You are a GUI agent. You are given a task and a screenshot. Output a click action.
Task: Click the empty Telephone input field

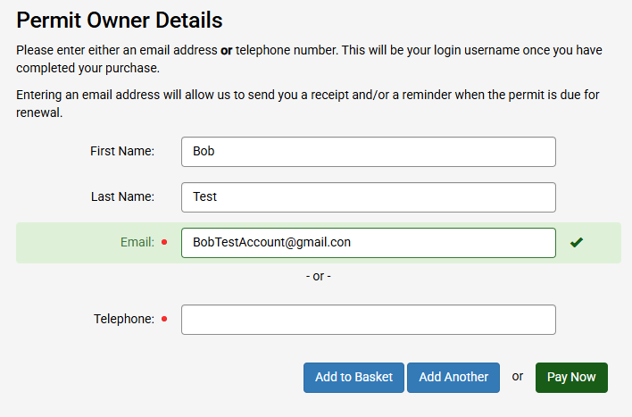click(x=368, y=320)
